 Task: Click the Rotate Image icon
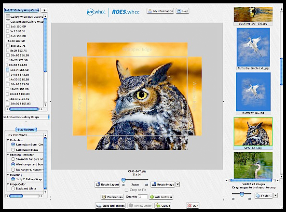click(x=154, y=184)
